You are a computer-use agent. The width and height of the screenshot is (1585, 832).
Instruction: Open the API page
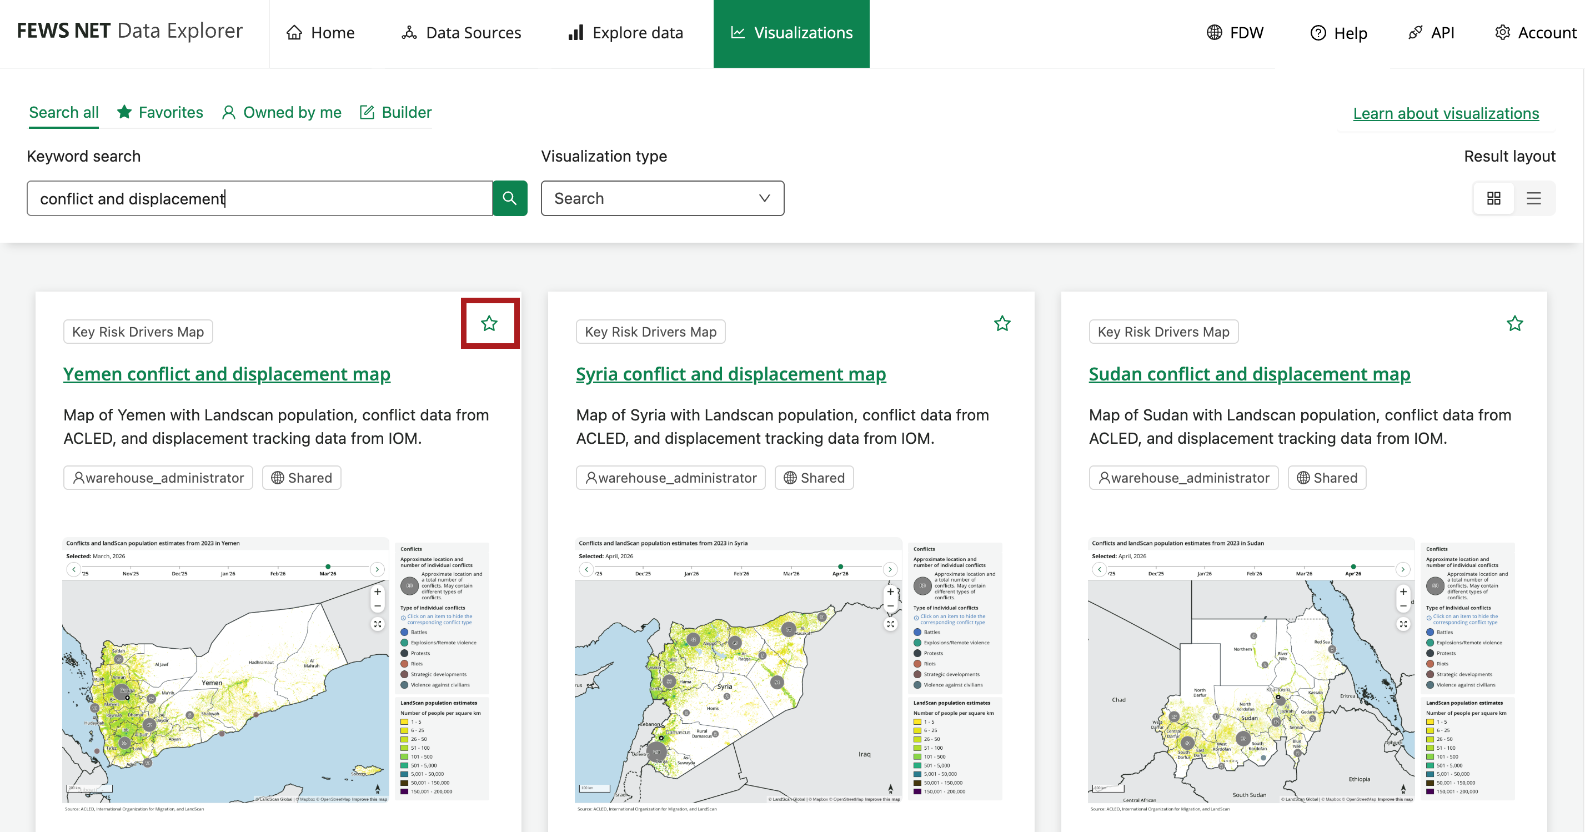coord(1431,33)
